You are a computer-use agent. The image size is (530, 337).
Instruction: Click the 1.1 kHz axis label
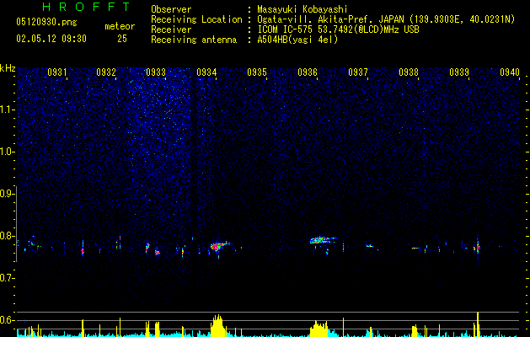[x=7, y=110]
